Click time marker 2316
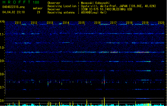This screenshot has width=167, height=106. click(97, 23)
